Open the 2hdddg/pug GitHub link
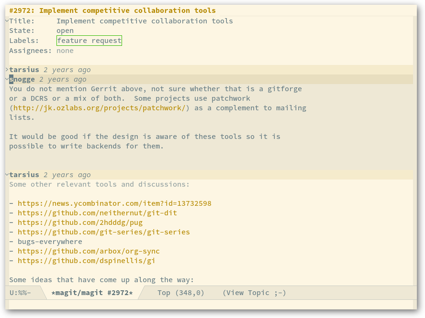 (x=80, y=223)
